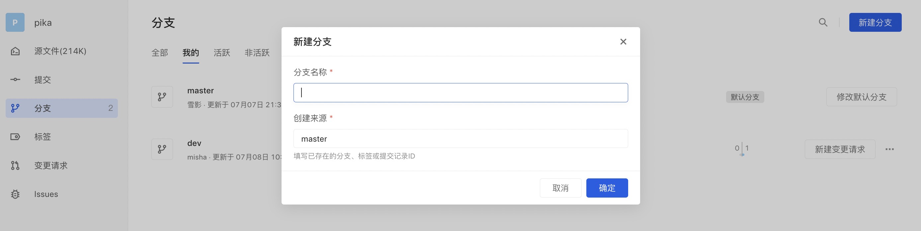Open the 标签 tags icon

(15, 137)
